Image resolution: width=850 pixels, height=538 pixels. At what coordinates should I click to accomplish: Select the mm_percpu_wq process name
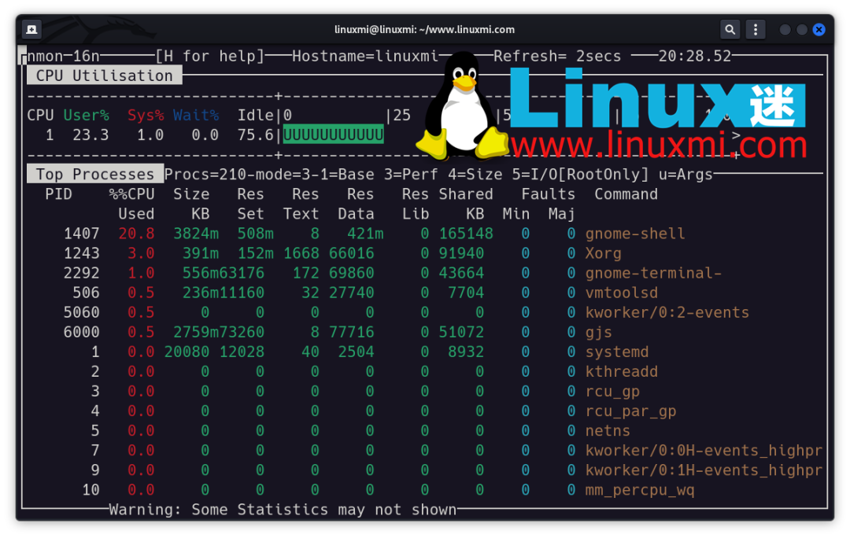tap(640, 490)
